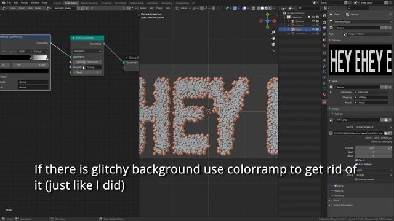Image resolution: width=394 pixels, height=221 pixels.
Task: Select wireframe shading mode
Action: pyautogui.click(x=259, y=8)
